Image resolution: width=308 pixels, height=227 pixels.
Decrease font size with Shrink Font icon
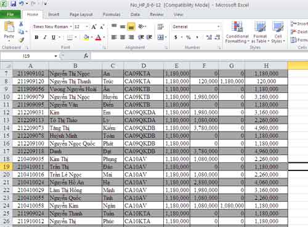(x=102, y=27)
